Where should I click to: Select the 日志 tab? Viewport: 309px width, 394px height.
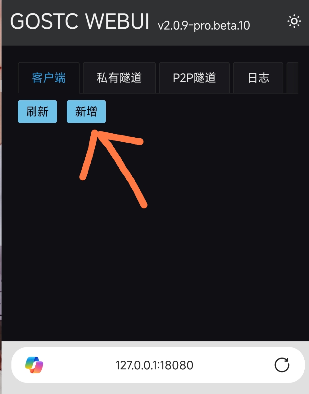(258, 78)
